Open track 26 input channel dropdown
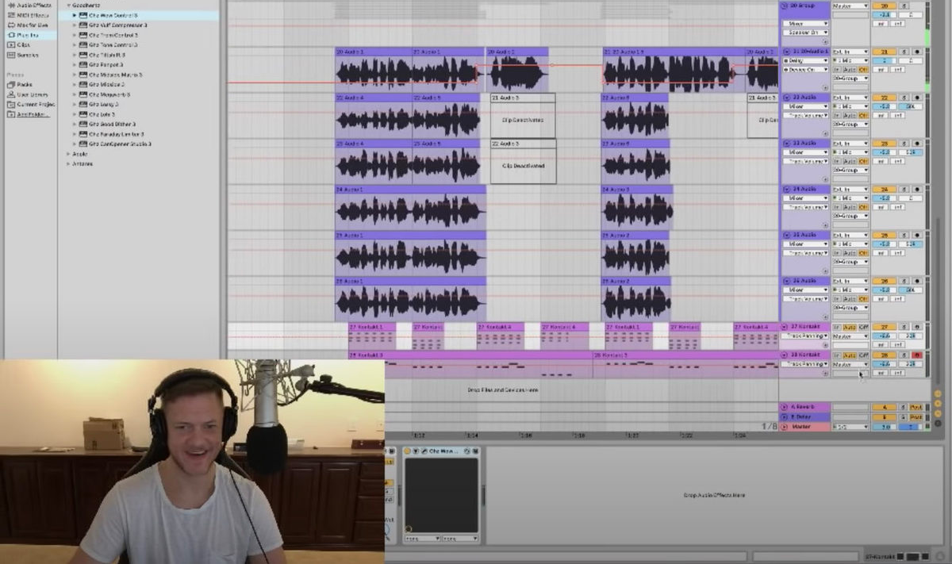952x564 pixels. (850, 290)
